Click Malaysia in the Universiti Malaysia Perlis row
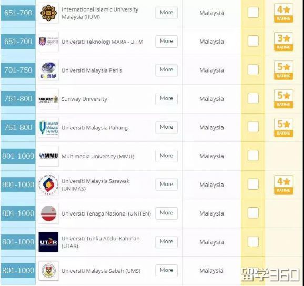304x286 pixels. 211,70
